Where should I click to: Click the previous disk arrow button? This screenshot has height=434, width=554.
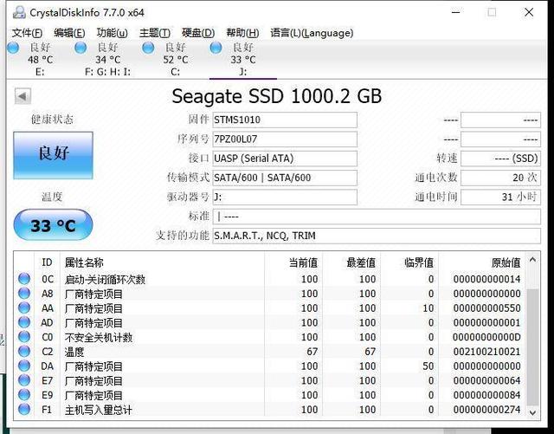coord(23,96)
